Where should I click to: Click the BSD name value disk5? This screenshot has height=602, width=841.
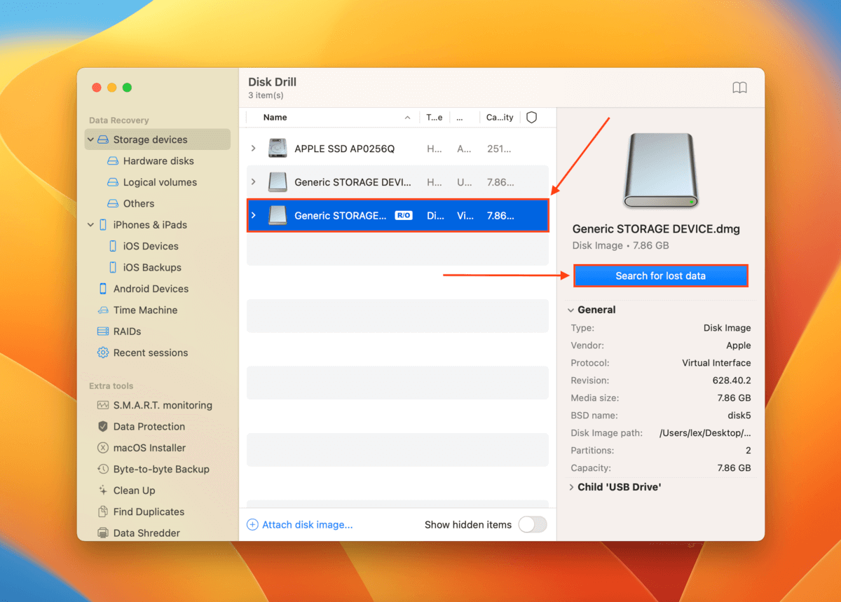[x=739, y=416]
